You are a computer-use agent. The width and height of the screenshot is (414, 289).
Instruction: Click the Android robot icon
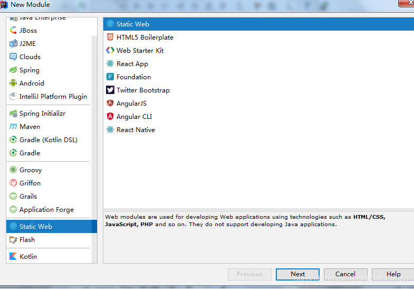pyautogui.click(x=13, y=83)
